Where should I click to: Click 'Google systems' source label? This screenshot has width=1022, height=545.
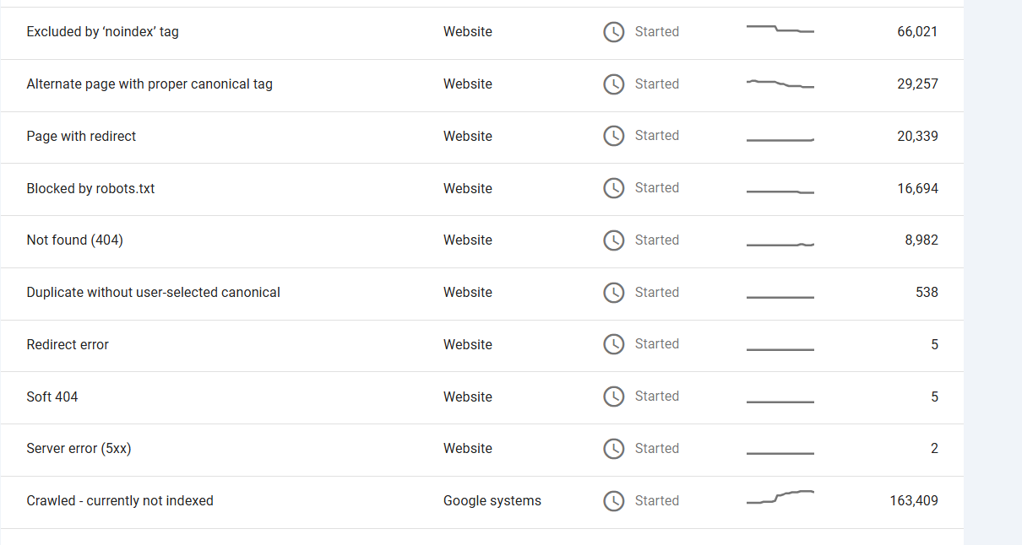tap(492, 501)
